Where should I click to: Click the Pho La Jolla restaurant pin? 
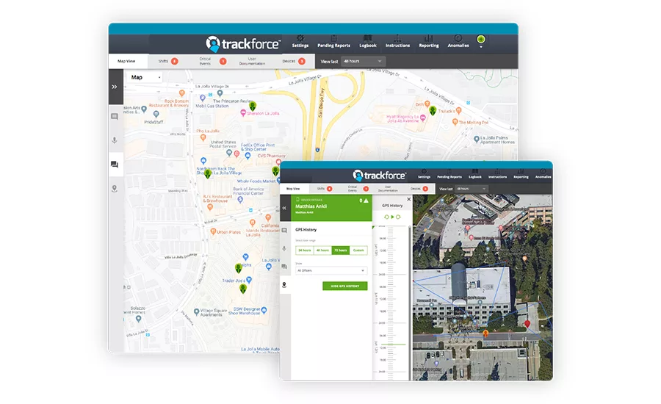203,137
